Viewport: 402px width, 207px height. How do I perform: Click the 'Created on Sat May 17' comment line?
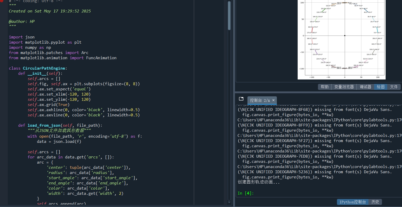pyautogui.click(x=50, y=11)
